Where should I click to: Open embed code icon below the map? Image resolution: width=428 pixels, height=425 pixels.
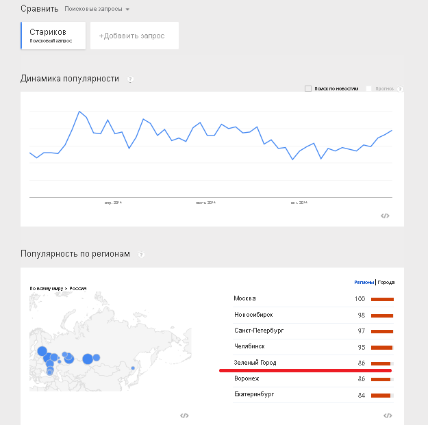coord(184,415)
